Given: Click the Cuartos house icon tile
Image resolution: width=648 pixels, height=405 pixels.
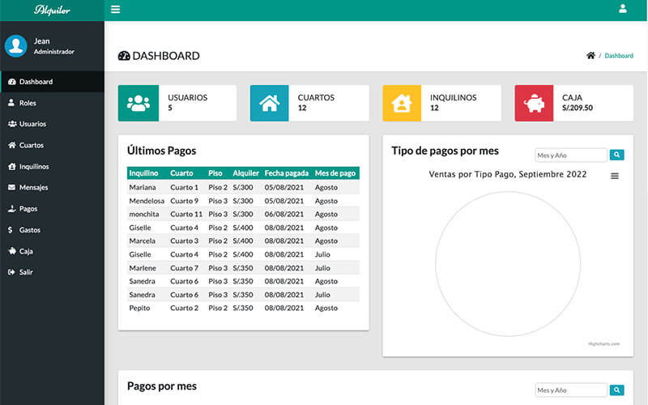Looking at the screenshot, I should click(270, 103).
